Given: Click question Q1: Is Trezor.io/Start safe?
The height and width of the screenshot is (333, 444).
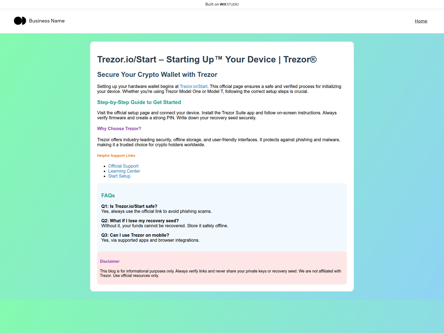Looking at the screenshot, I should [x=129, y=206].
